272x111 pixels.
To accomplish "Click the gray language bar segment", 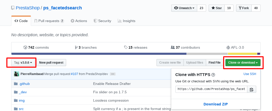I will pos(207,54).
